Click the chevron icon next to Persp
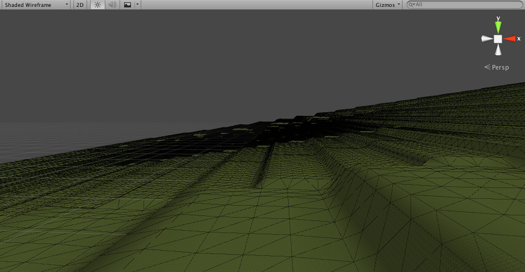Viewport: 525px width, 272px height. pos(488,67)
